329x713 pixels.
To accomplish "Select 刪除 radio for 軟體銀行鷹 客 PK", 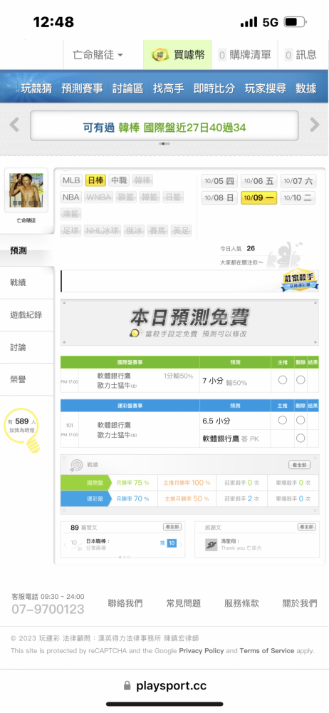I will [301, 438].
